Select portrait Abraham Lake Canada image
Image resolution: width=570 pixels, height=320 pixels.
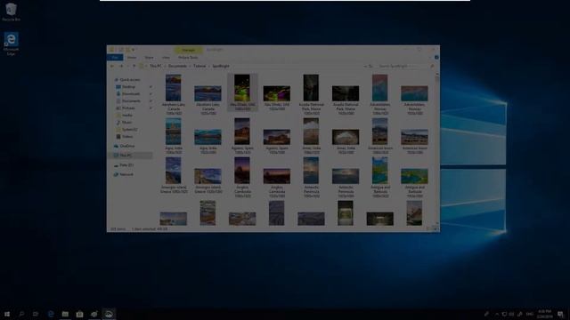(x=174, y=88)
